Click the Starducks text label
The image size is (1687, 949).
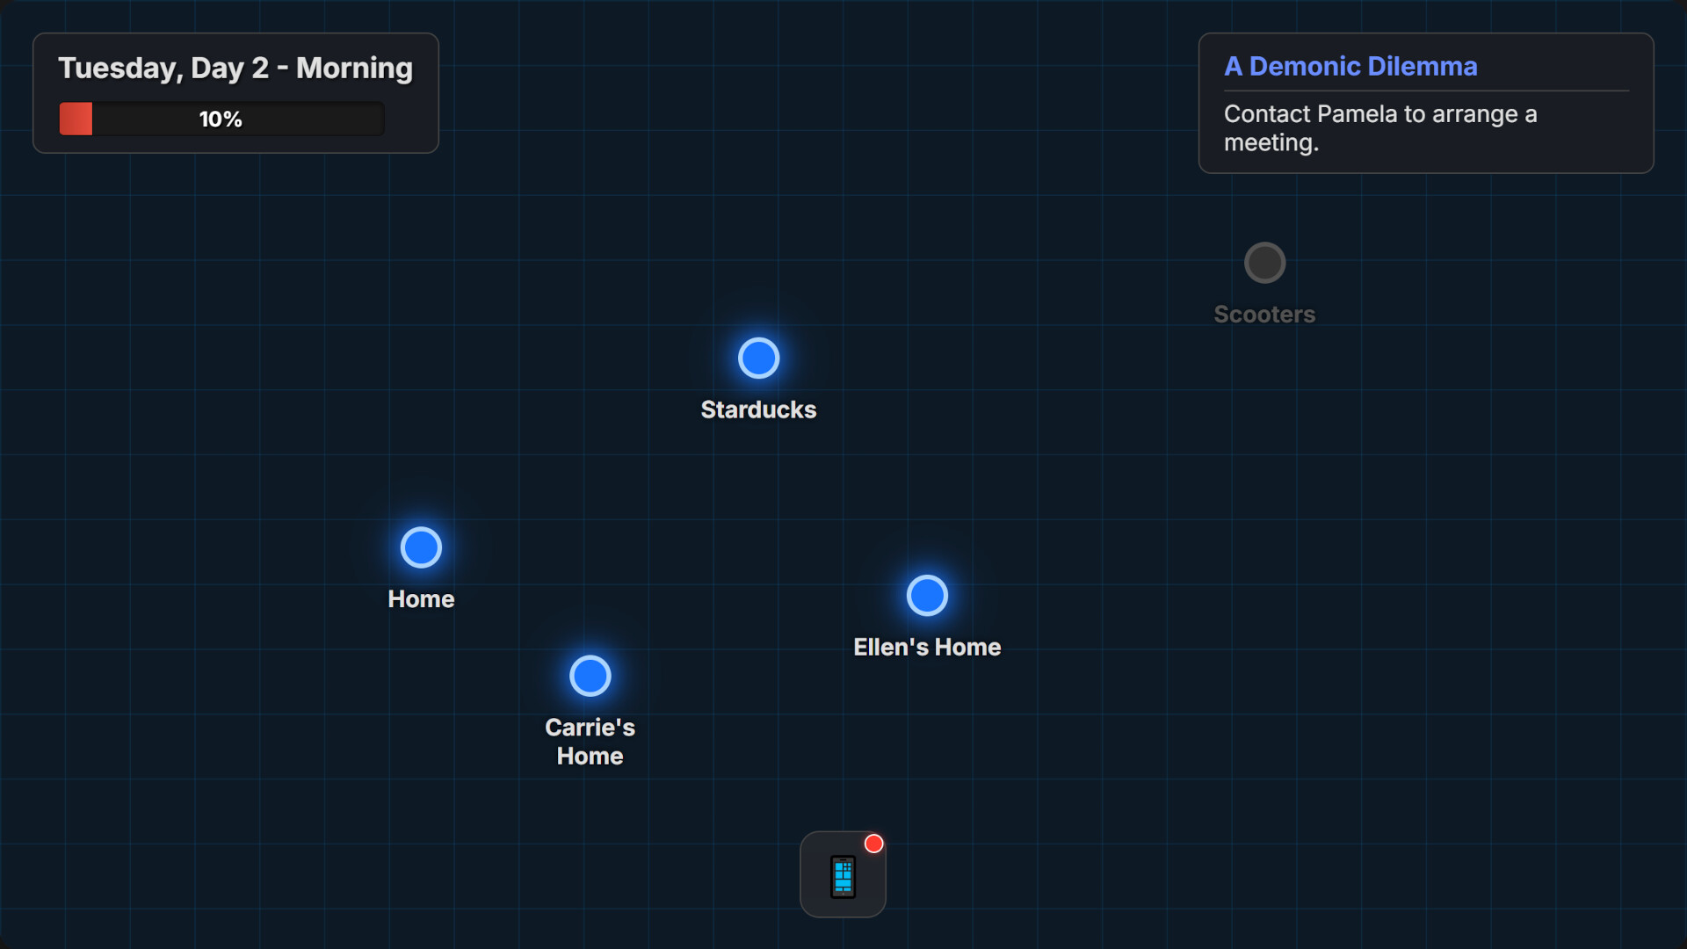click(x=758, y=409)
